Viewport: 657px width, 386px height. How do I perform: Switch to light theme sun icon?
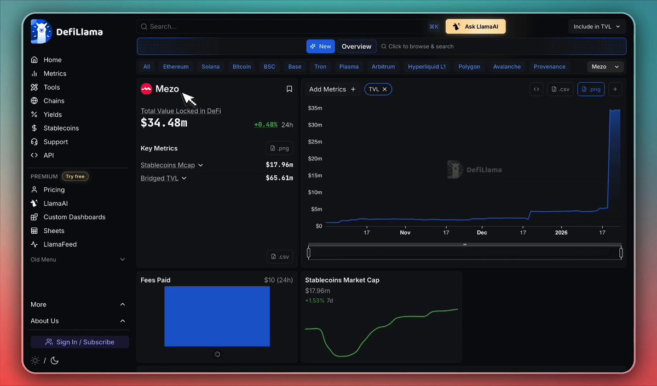35,360
